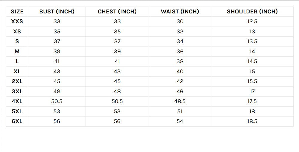The height and width of the screenshot is (152, 299).
Task: Select the M size row label
Action: coord(17,52)
